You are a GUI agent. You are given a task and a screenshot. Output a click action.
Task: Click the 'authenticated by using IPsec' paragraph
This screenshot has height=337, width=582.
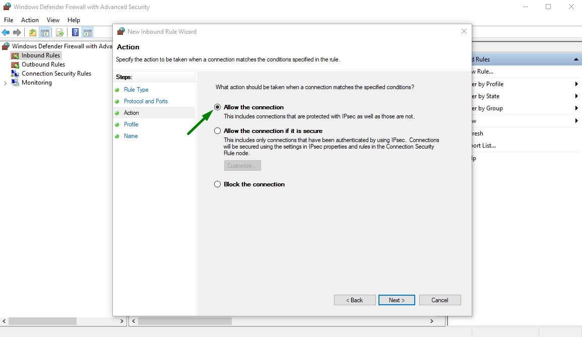pos(331,147)
